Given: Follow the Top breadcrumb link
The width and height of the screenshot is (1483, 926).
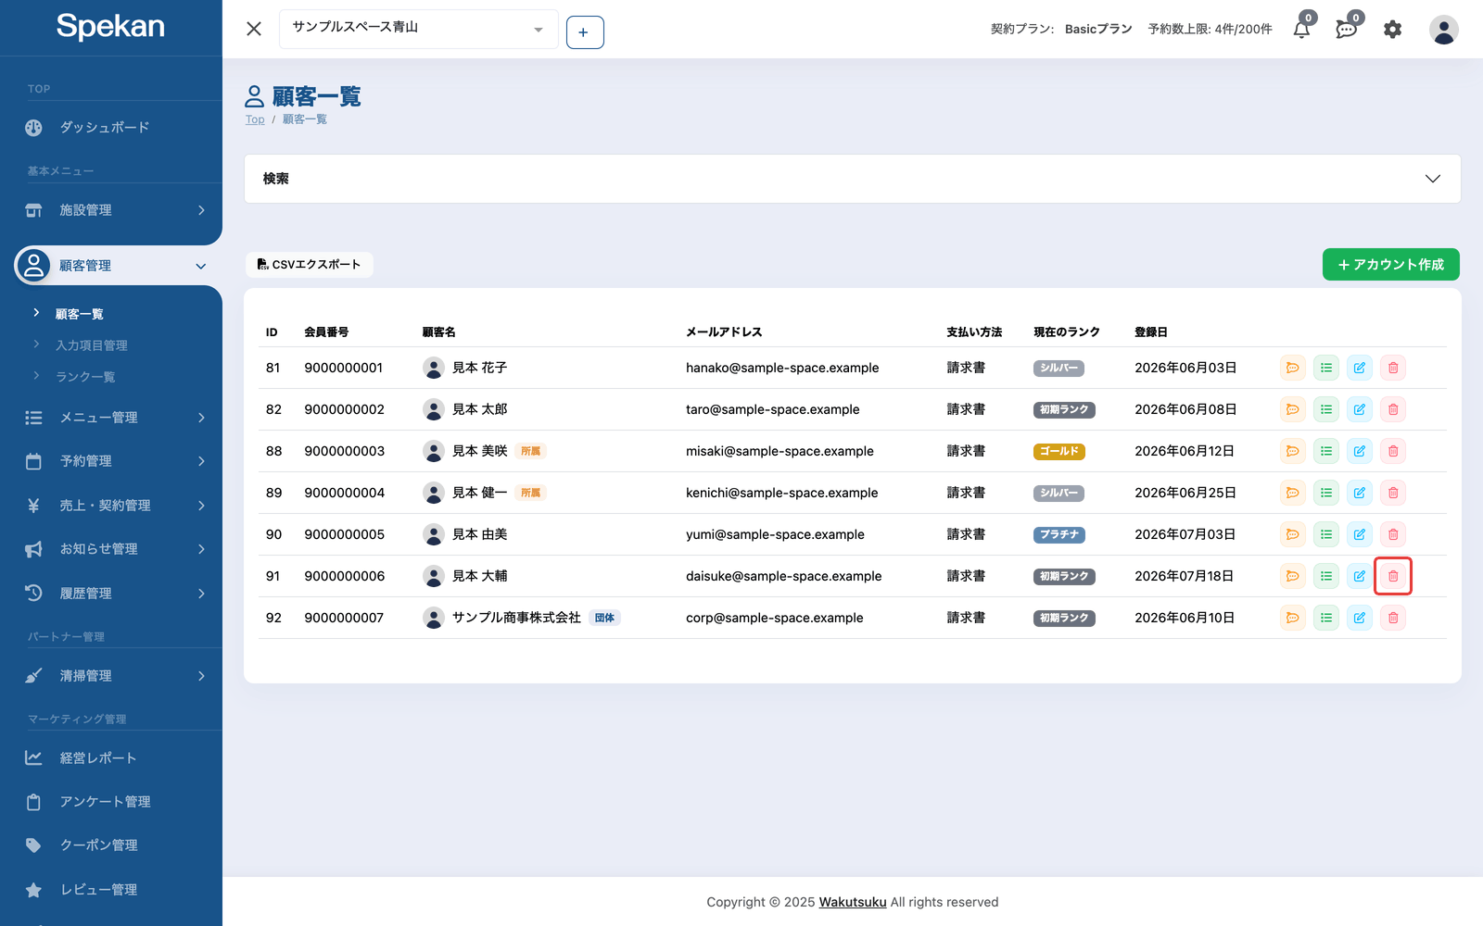Looking at the screenshot, I should [x=255, y=119].
